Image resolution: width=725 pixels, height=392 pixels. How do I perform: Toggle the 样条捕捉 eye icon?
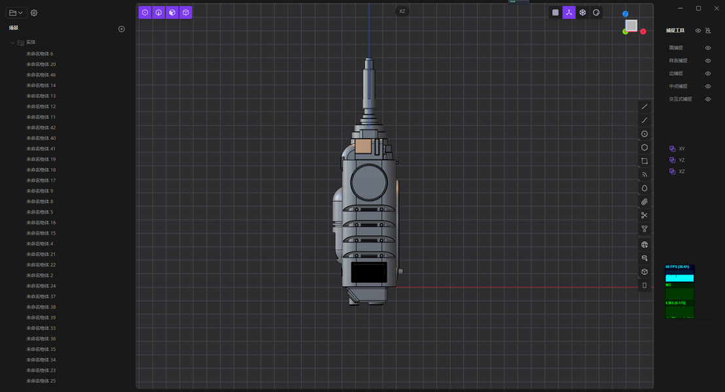tap(708, 61)
